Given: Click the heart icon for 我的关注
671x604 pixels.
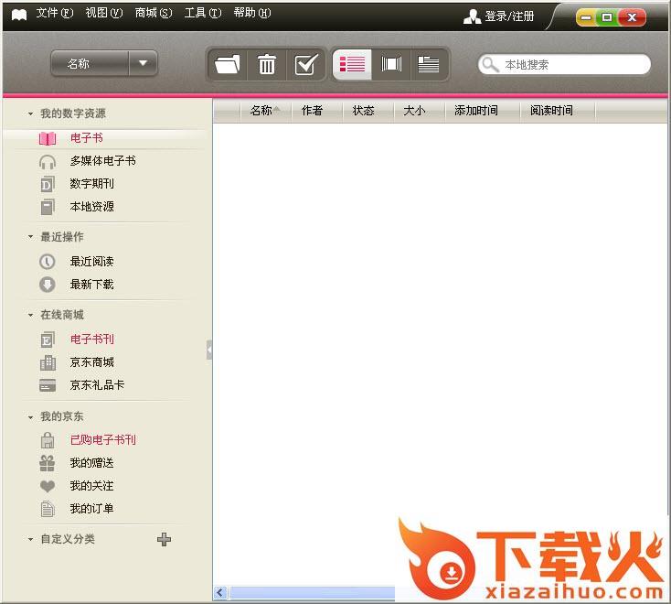Looking at the screenshot, I should (x=48, y=486).
